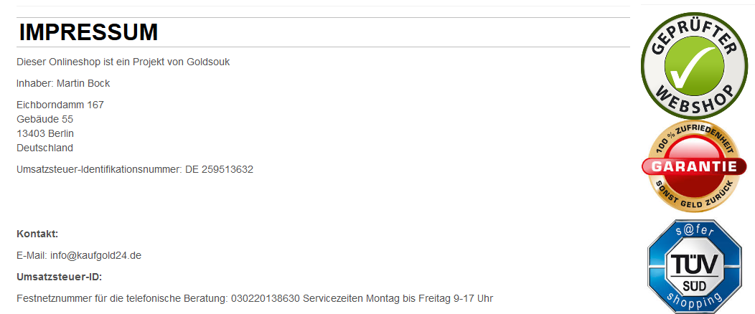
Task: Click the TÜV lettering inside blue octagon
Action: (694, 264)
